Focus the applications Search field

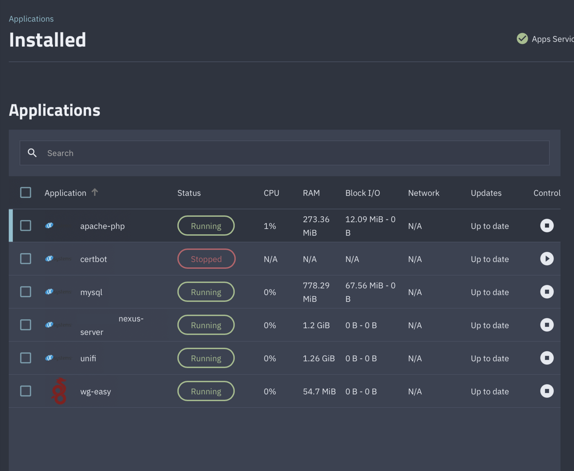coord(289,153)
